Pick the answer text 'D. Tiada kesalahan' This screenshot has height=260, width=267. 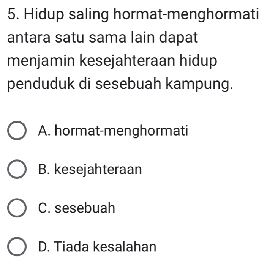(97, 247)
